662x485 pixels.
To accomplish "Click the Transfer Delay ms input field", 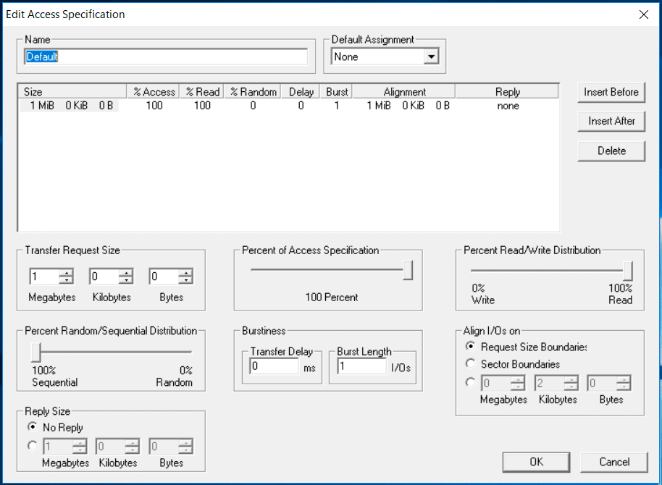I will point(275,366).
